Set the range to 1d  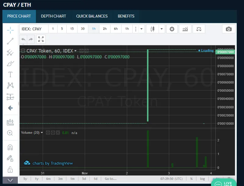click(95, 179)
